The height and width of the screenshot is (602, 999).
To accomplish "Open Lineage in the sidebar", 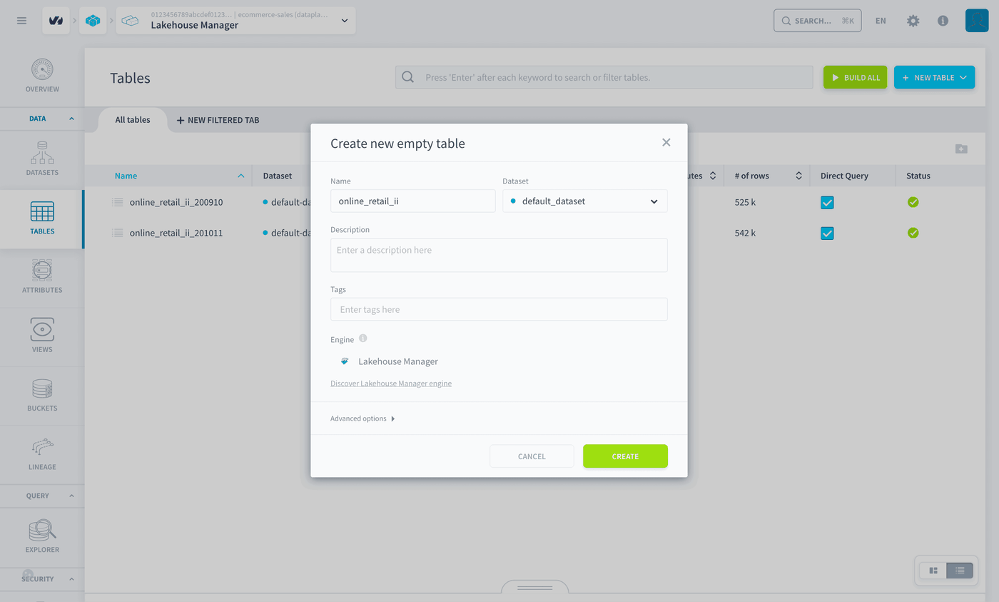I will pyautogui.click(x=42, y=454).
